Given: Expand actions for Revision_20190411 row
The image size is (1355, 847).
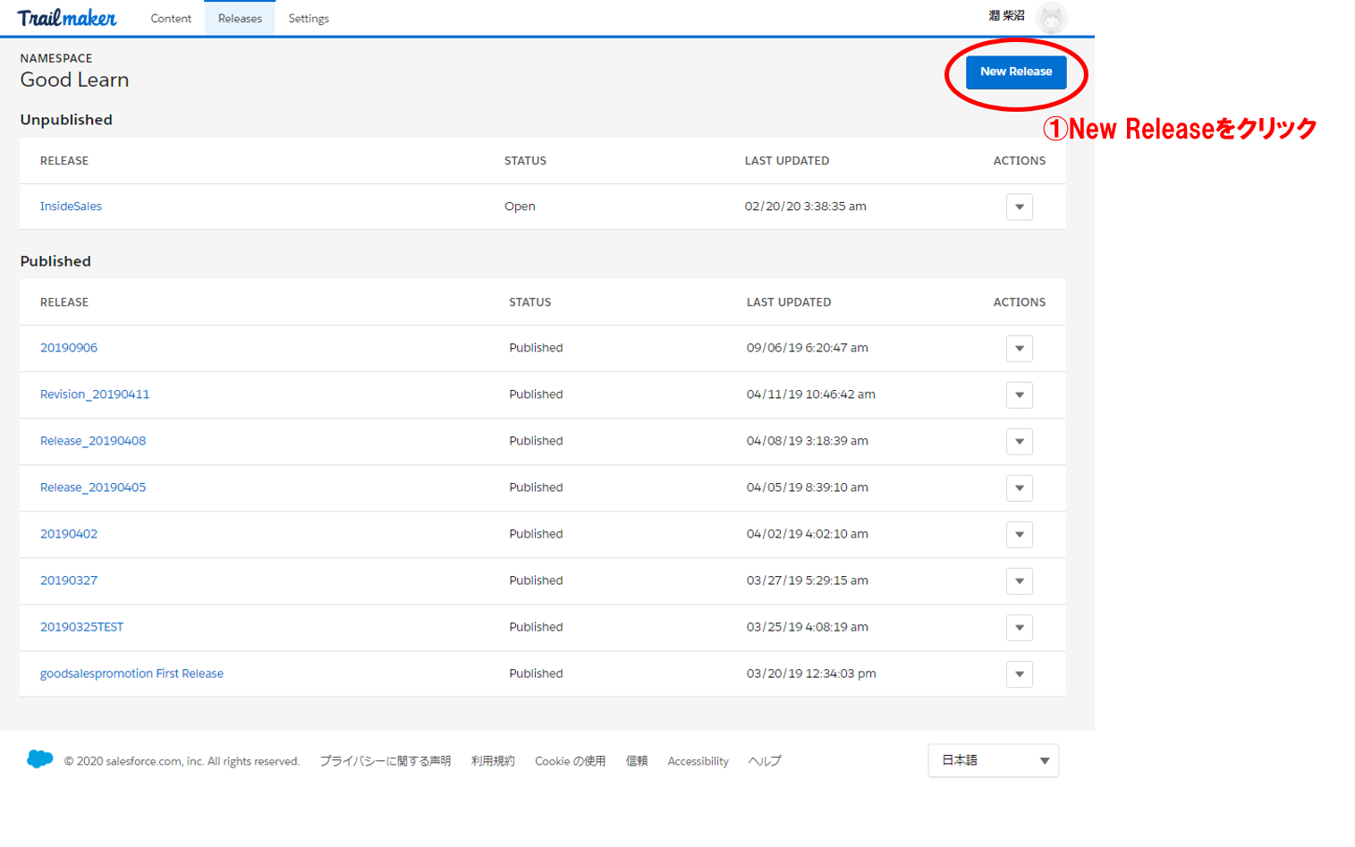Looking at the screenshot, I should 1019,395.
